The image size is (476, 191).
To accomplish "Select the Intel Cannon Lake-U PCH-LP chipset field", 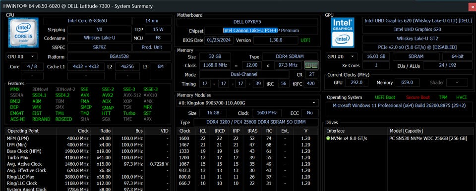I will click(261, 30).
